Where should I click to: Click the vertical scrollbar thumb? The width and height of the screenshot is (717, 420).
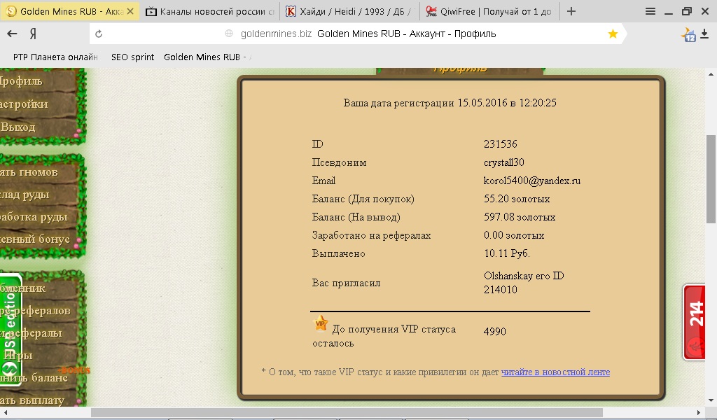tap(711, 179)
